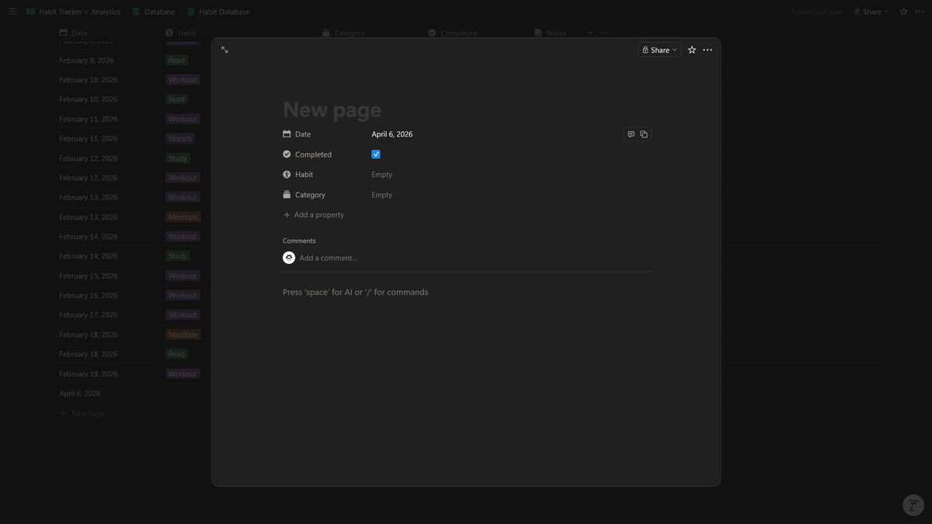The image size is (932, 524).
Task: Open the modal's three-dot more menu
Action: [x=708, y=50]
